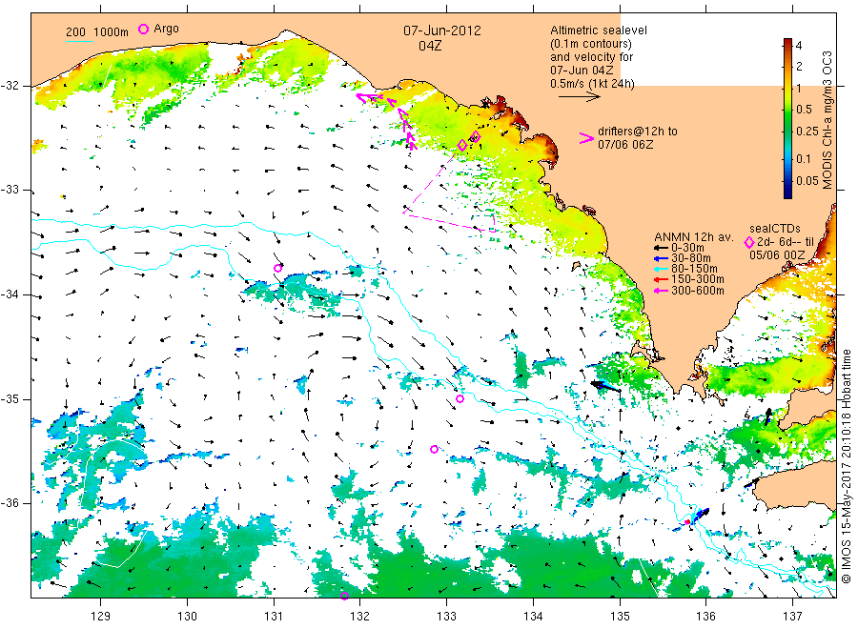Click the 05/06 00Z sealCTD label
This screenshot has width=858, height=629.
click(777, 255)
